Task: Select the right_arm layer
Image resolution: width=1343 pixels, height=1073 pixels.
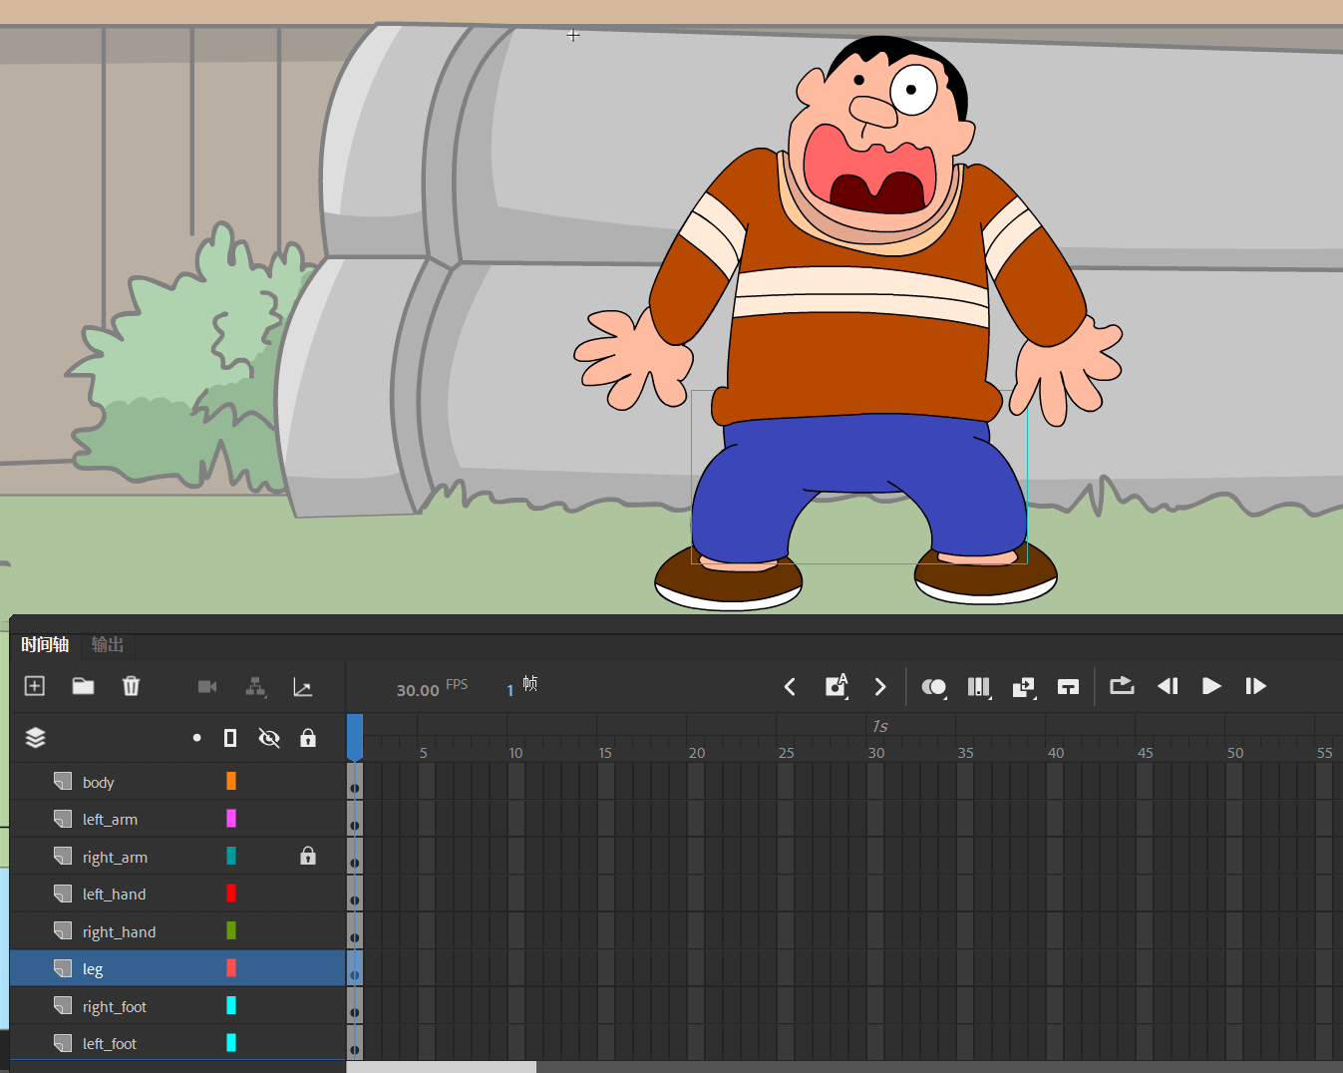Action: click(x=177, y=857)
